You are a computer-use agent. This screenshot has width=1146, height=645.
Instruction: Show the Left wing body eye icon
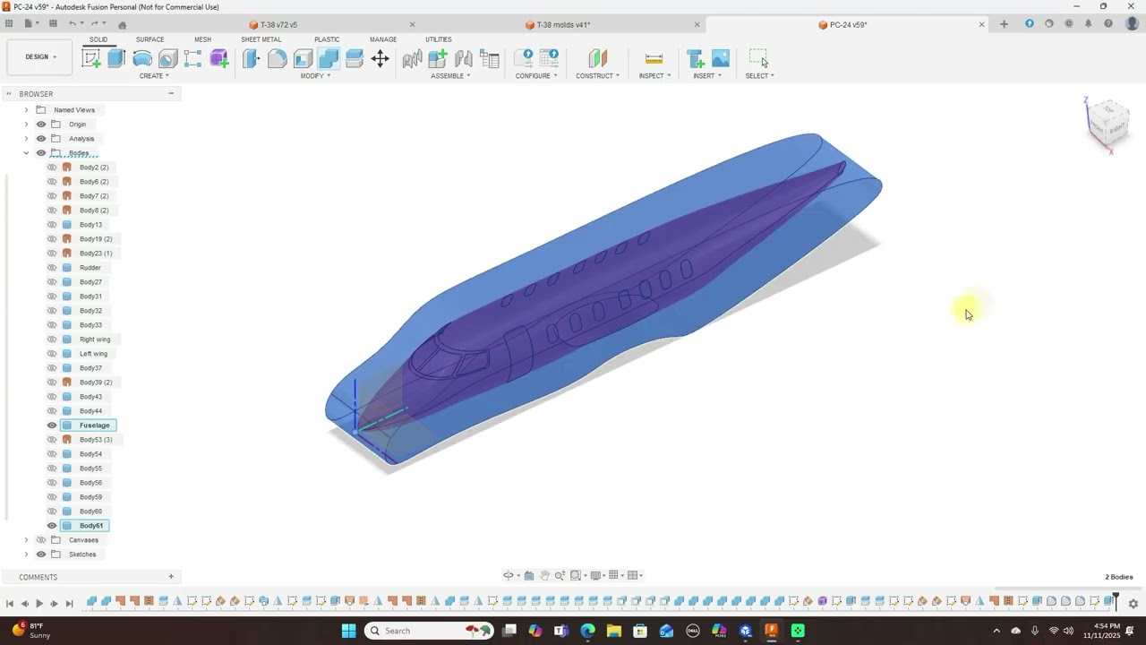pyautogui.click(x=52, y=354)
